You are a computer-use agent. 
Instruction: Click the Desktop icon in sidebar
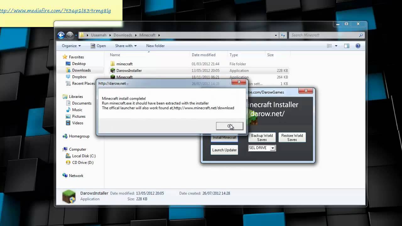(x=68, y=64)
